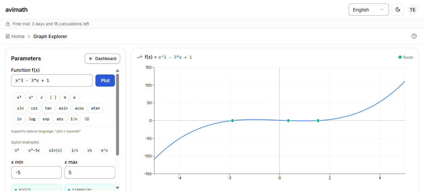Insert the e constant key
This screenshot has width=424, height=192.
[74, 97]
